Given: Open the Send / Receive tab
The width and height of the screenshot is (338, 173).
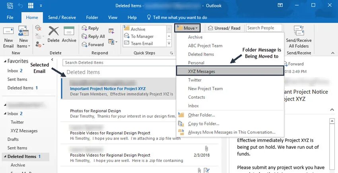Looking at the screenshot, I should (62, 17).
